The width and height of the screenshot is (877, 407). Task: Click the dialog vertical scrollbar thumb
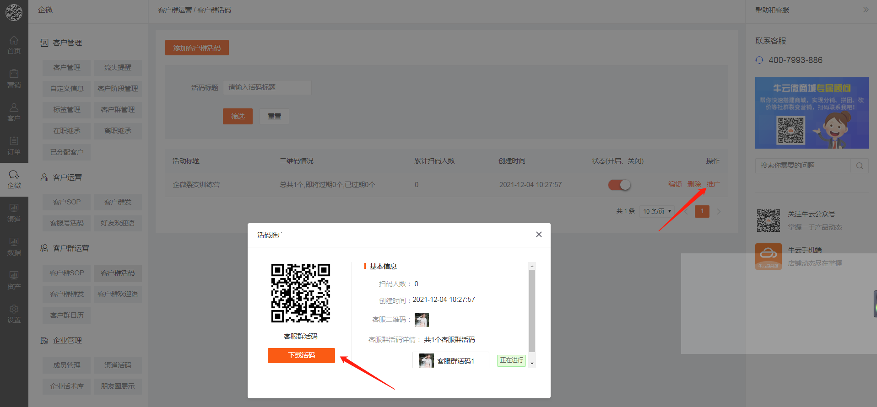(x=532, y=311)
